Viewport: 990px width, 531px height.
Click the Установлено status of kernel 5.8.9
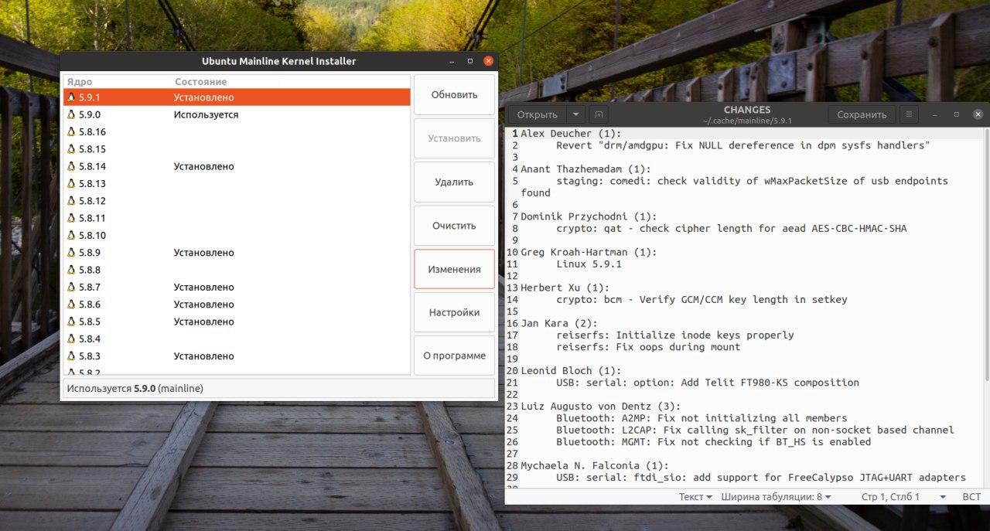(203, 253)
